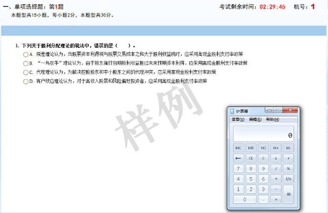The width and height of the screenshot is (328, 213).
Task: Choose option B about the bird-in-hand theory
Action: click(x=26, y=63)
